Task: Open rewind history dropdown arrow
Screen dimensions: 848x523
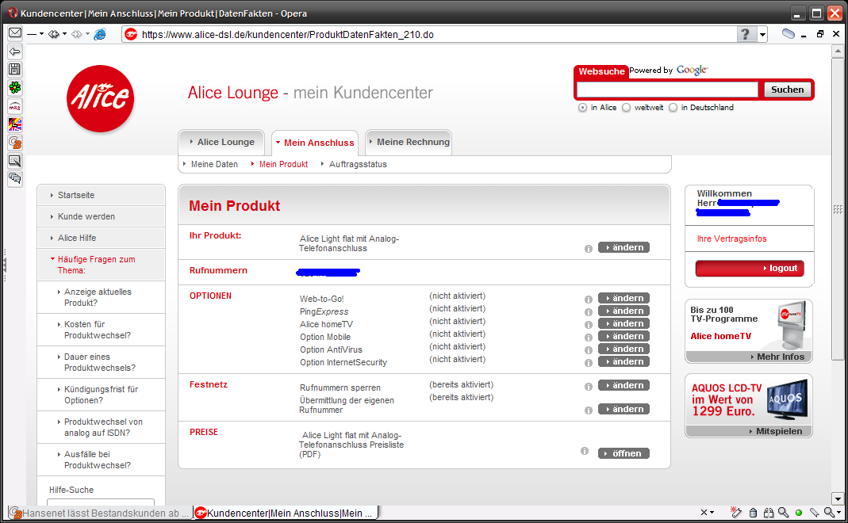Action: pyautogui.click(x=64, y=34)
